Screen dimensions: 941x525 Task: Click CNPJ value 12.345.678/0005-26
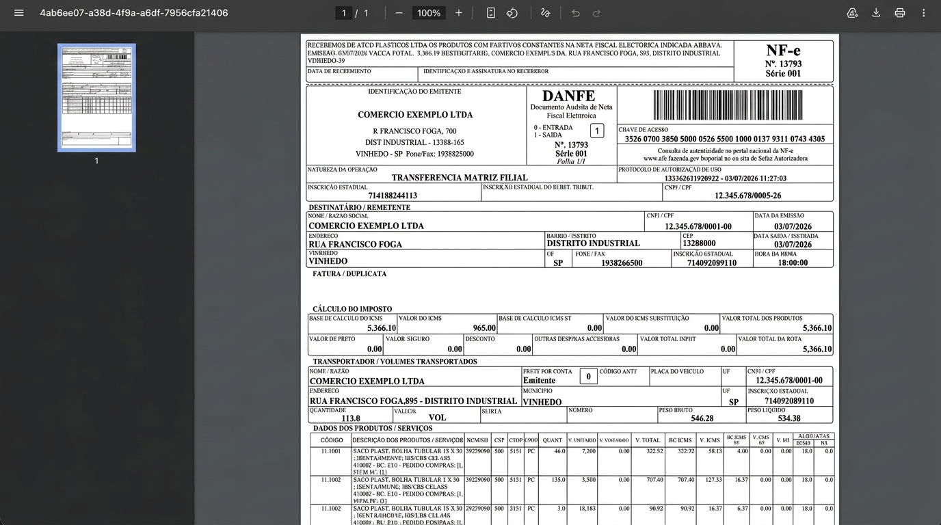(747, 196)
